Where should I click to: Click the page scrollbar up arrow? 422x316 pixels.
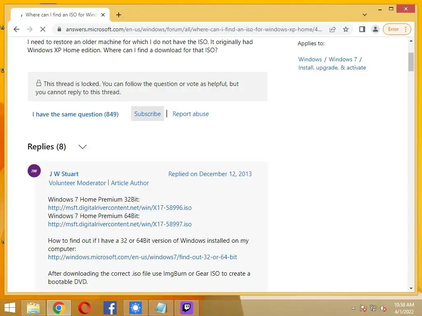[x=411, y=41]
